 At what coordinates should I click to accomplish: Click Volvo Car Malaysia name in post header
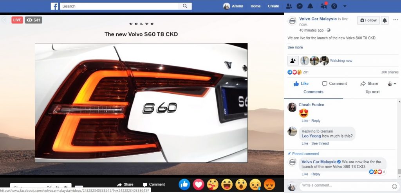pos(318,19)
